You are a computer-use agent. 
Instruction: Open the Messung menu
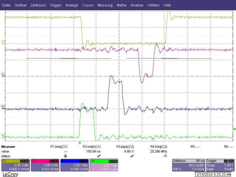click(x=105, y=5)
